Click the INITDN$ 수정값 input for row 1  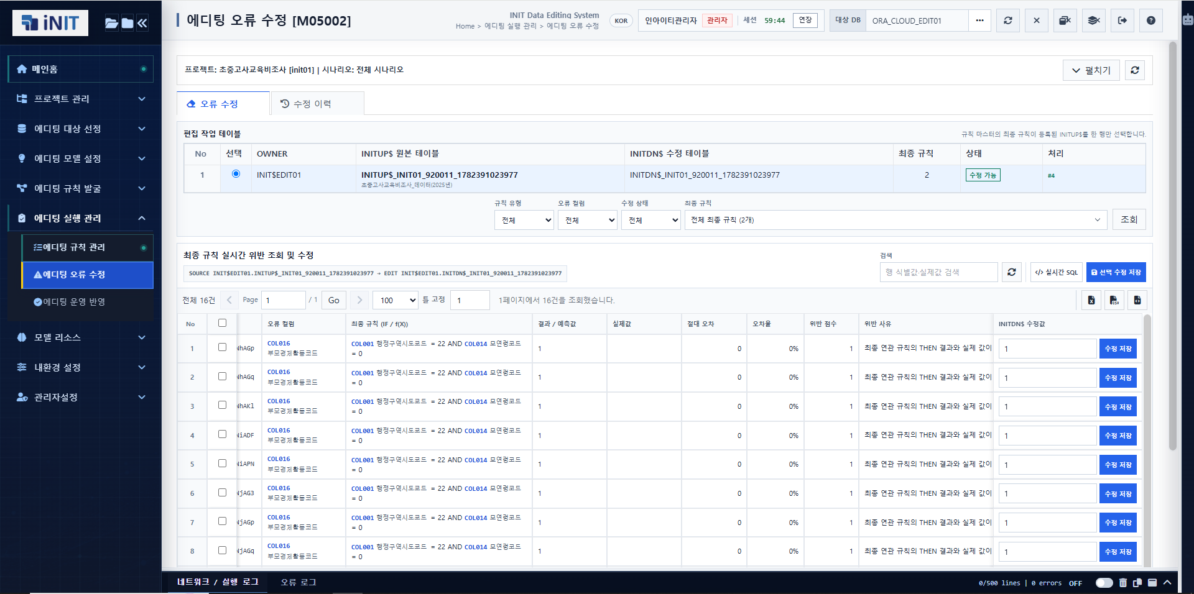[1047, 349]
